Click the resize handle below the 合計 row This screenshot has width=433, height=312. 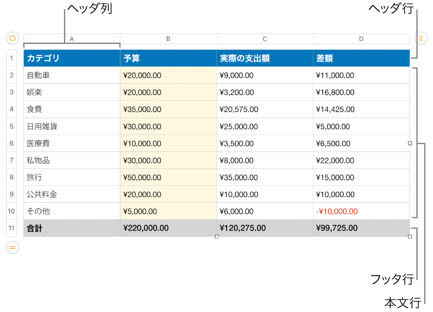click(217, 237)
